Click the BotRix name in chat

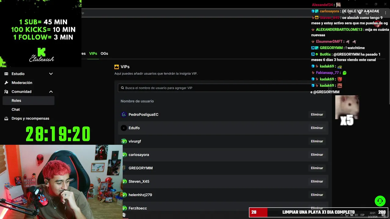click(x=325, y=54)
